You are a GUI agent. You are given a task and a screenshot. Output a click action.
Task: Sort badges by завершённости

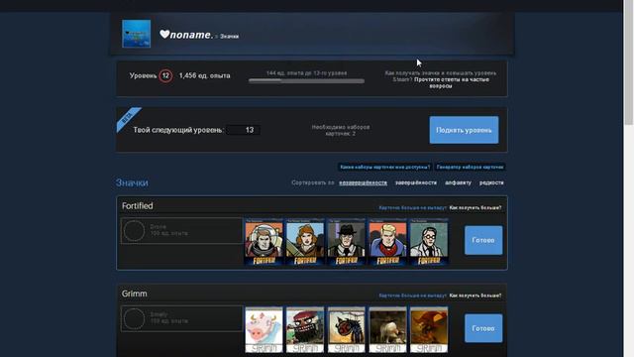tap(416, 182)
